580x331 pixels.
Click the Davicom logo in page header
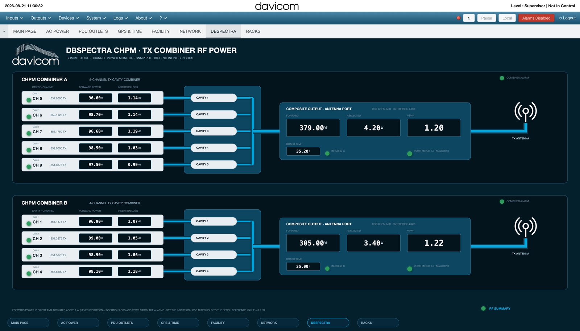click(36, 55)
